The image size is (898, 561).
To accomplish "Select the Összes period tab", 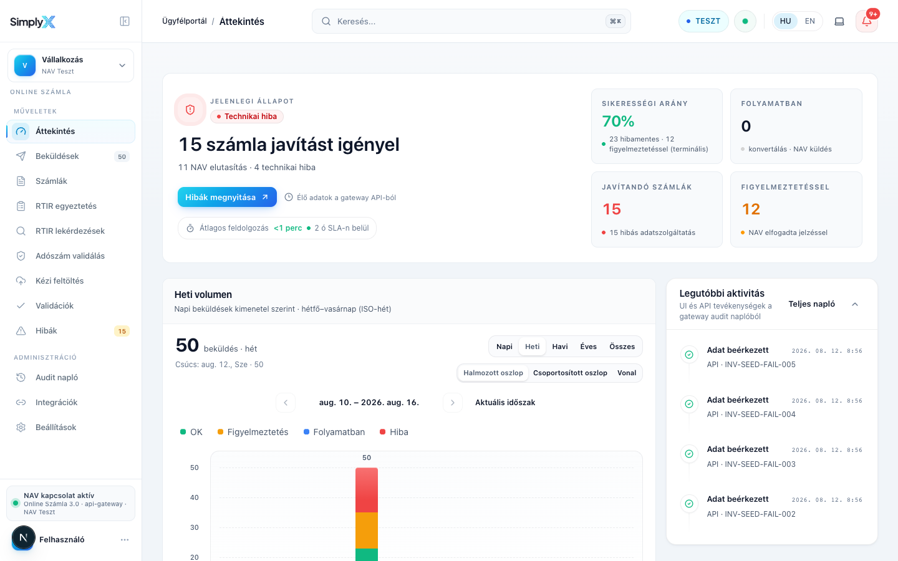I will (x=622, y=347).
